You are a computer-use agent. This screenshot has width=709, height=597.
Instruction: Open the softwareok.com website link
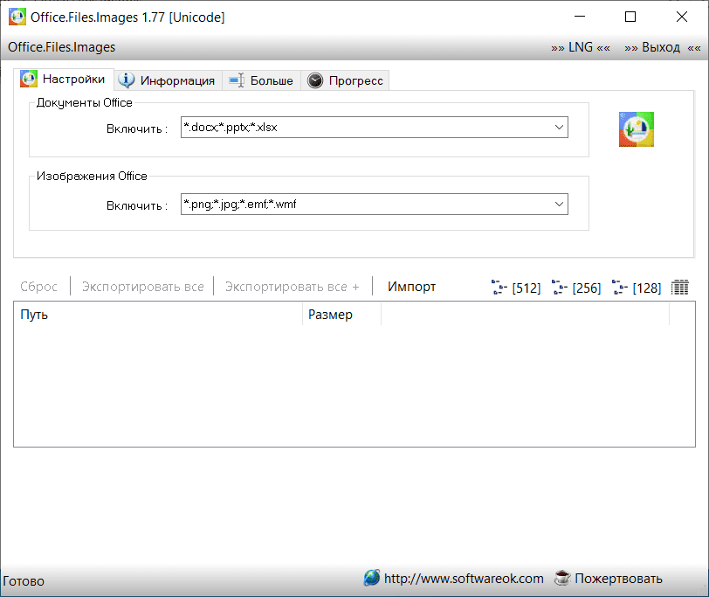point(464,579)
